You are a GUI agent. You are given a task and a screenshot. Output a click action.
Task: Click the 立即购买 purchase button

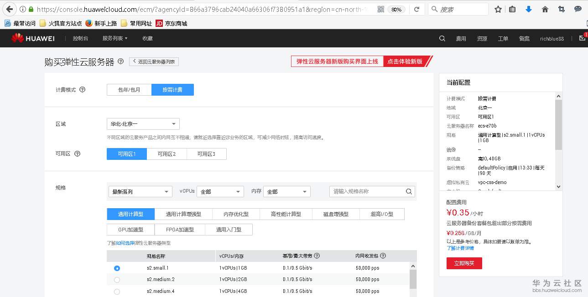(x=464, y=263)
